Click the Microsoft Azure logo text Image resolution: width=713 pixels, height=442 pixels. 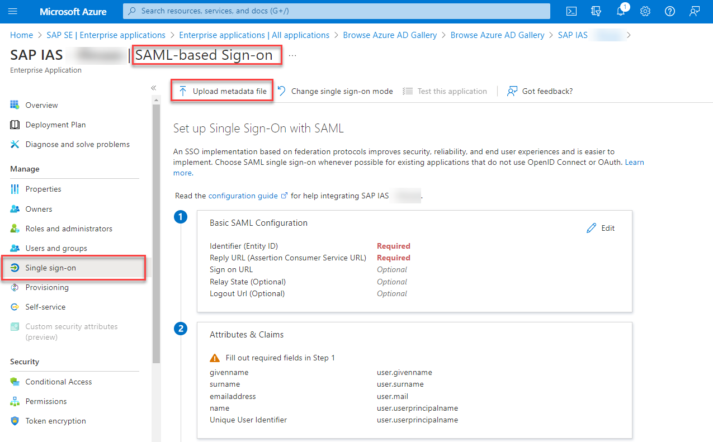74,11
